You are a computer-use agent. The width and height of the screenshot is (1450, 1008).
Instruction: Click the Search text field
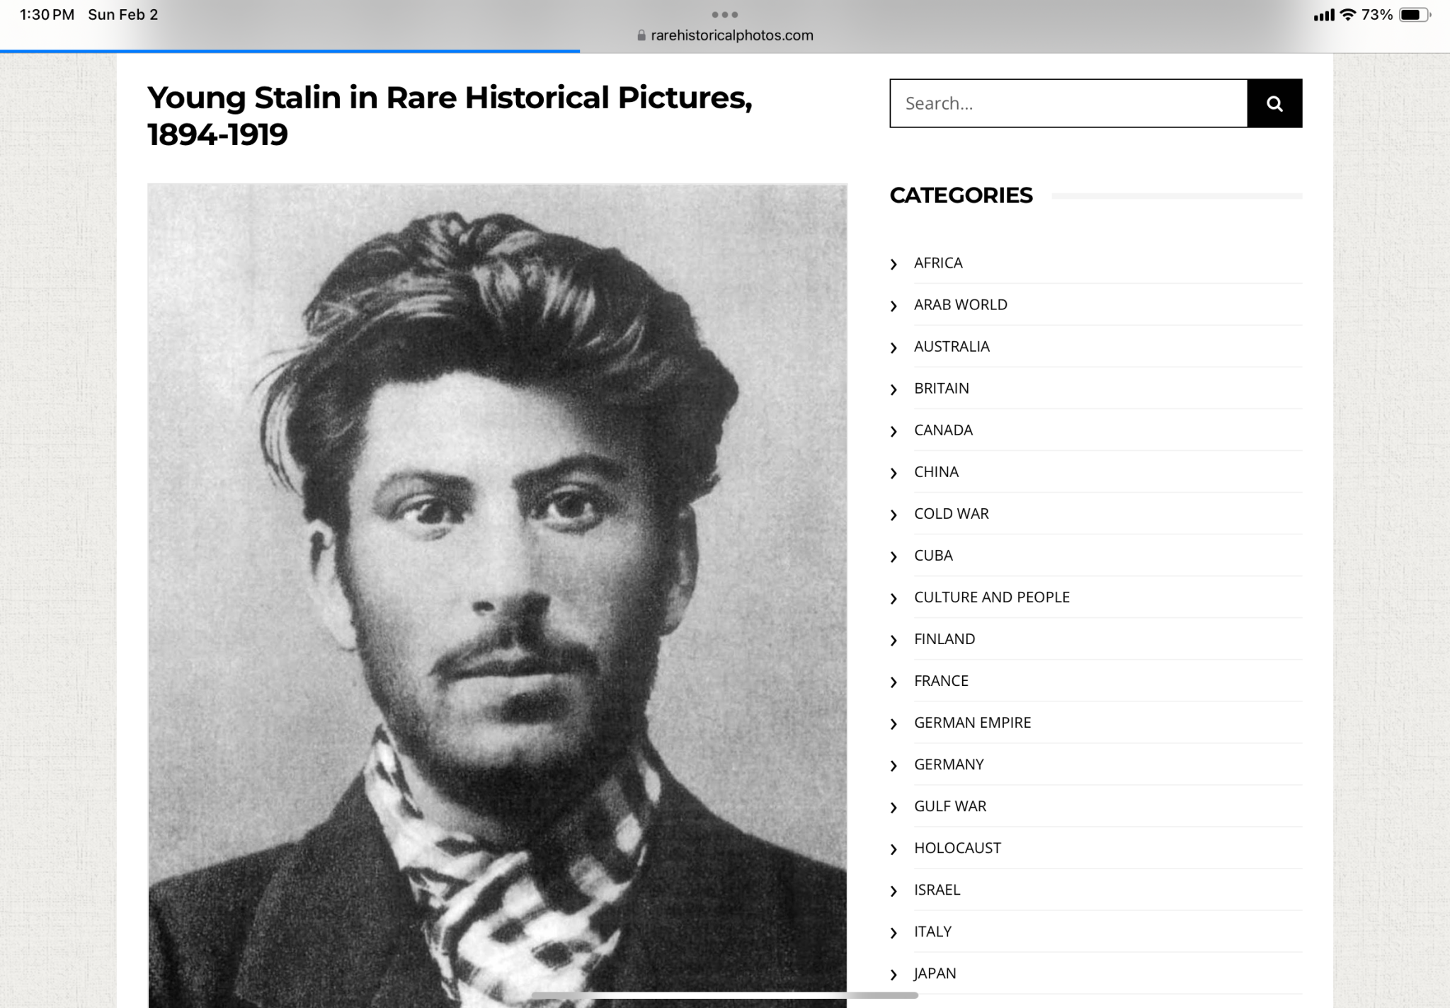tap(1068, 103)
